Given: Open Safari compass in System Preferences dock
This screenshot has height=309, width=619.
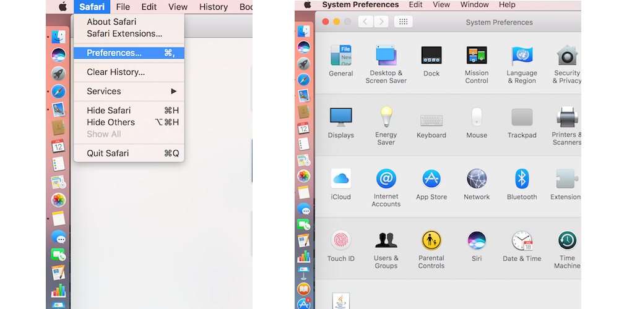Looking at the screenshot, I should [303, 79].
